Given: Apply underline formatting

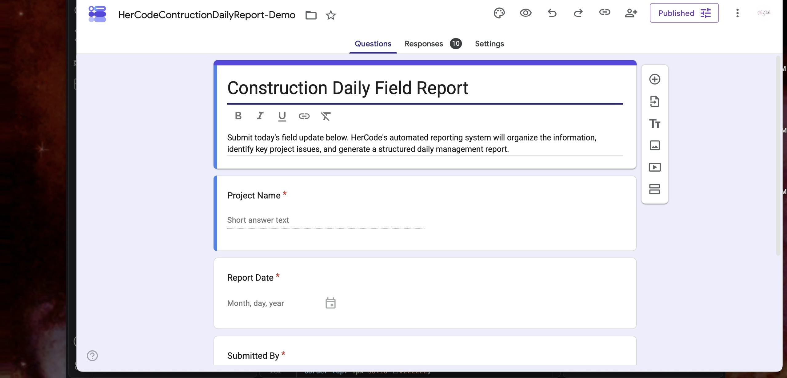Looking at the screenshot, I should (282, 116).
